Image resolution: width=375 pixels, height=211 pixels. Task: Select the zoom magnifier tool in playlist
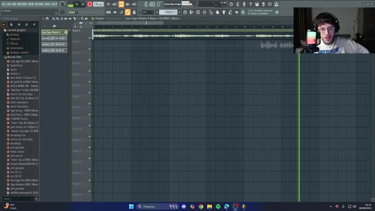tap(82, 18)
